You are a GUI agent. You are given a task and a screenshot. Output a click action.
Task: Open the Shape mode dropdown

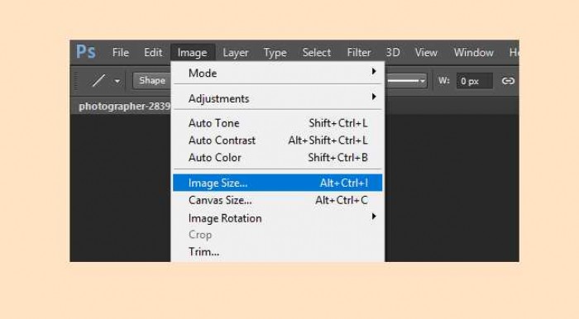[151, 80]
